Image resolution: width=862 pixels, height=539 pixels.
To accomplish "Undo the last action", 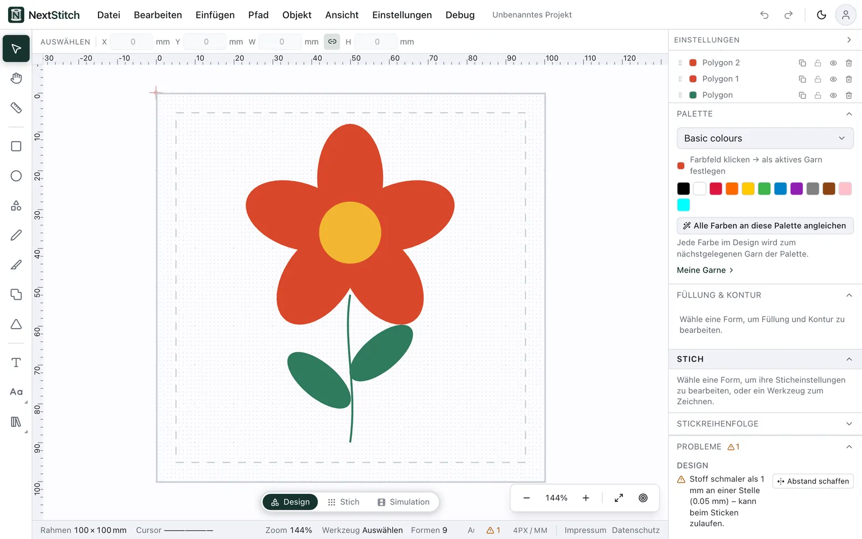I will coord(764,15).
